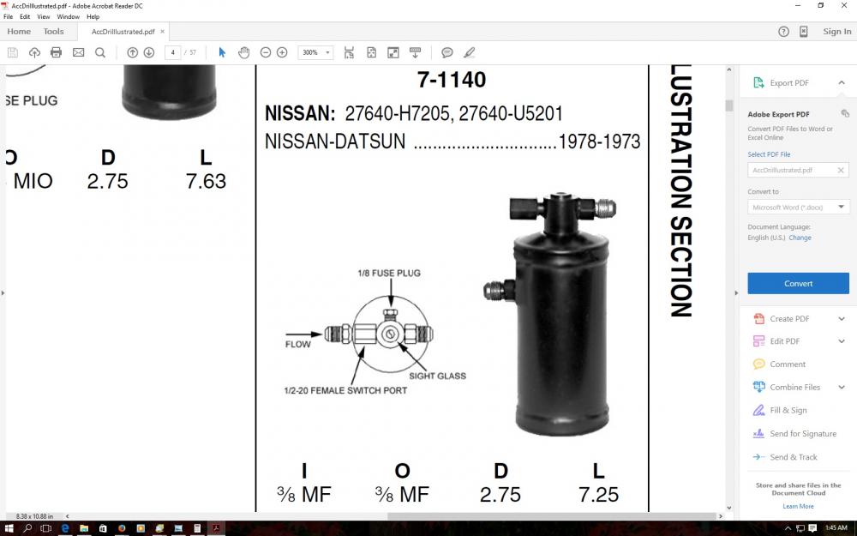Switch to the Home tab
Viewport: 857px width, 536px height.
19,31
